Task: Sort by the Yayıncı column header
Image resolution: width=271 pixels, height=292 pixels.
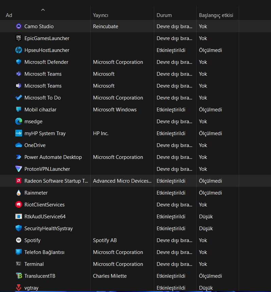Action: point(101,15)
